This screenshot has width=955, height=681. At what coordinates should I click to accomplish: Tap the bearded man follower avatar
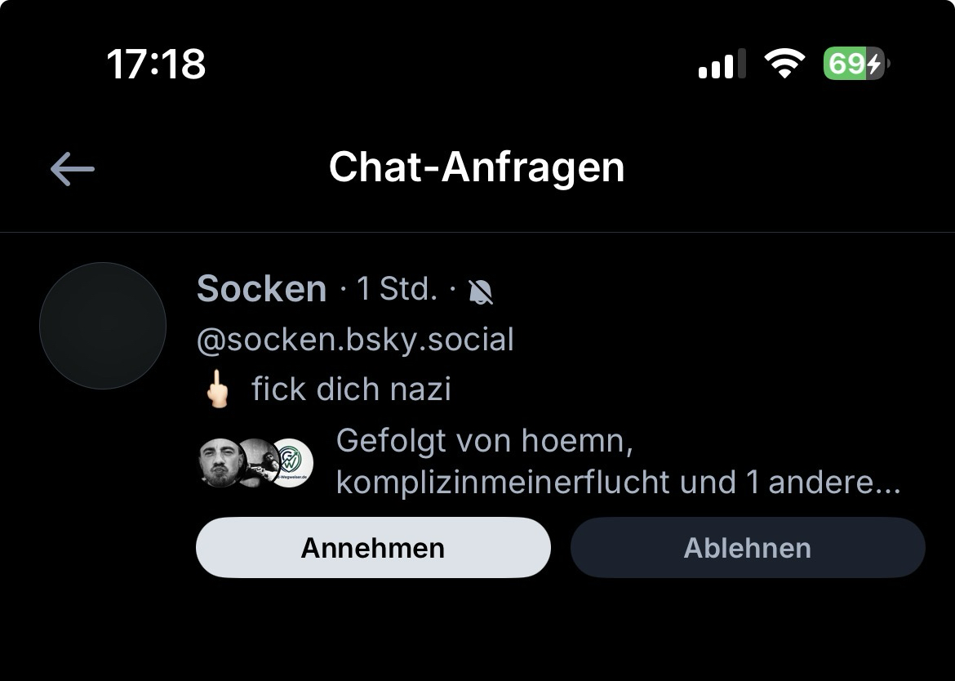pos(220,463)
